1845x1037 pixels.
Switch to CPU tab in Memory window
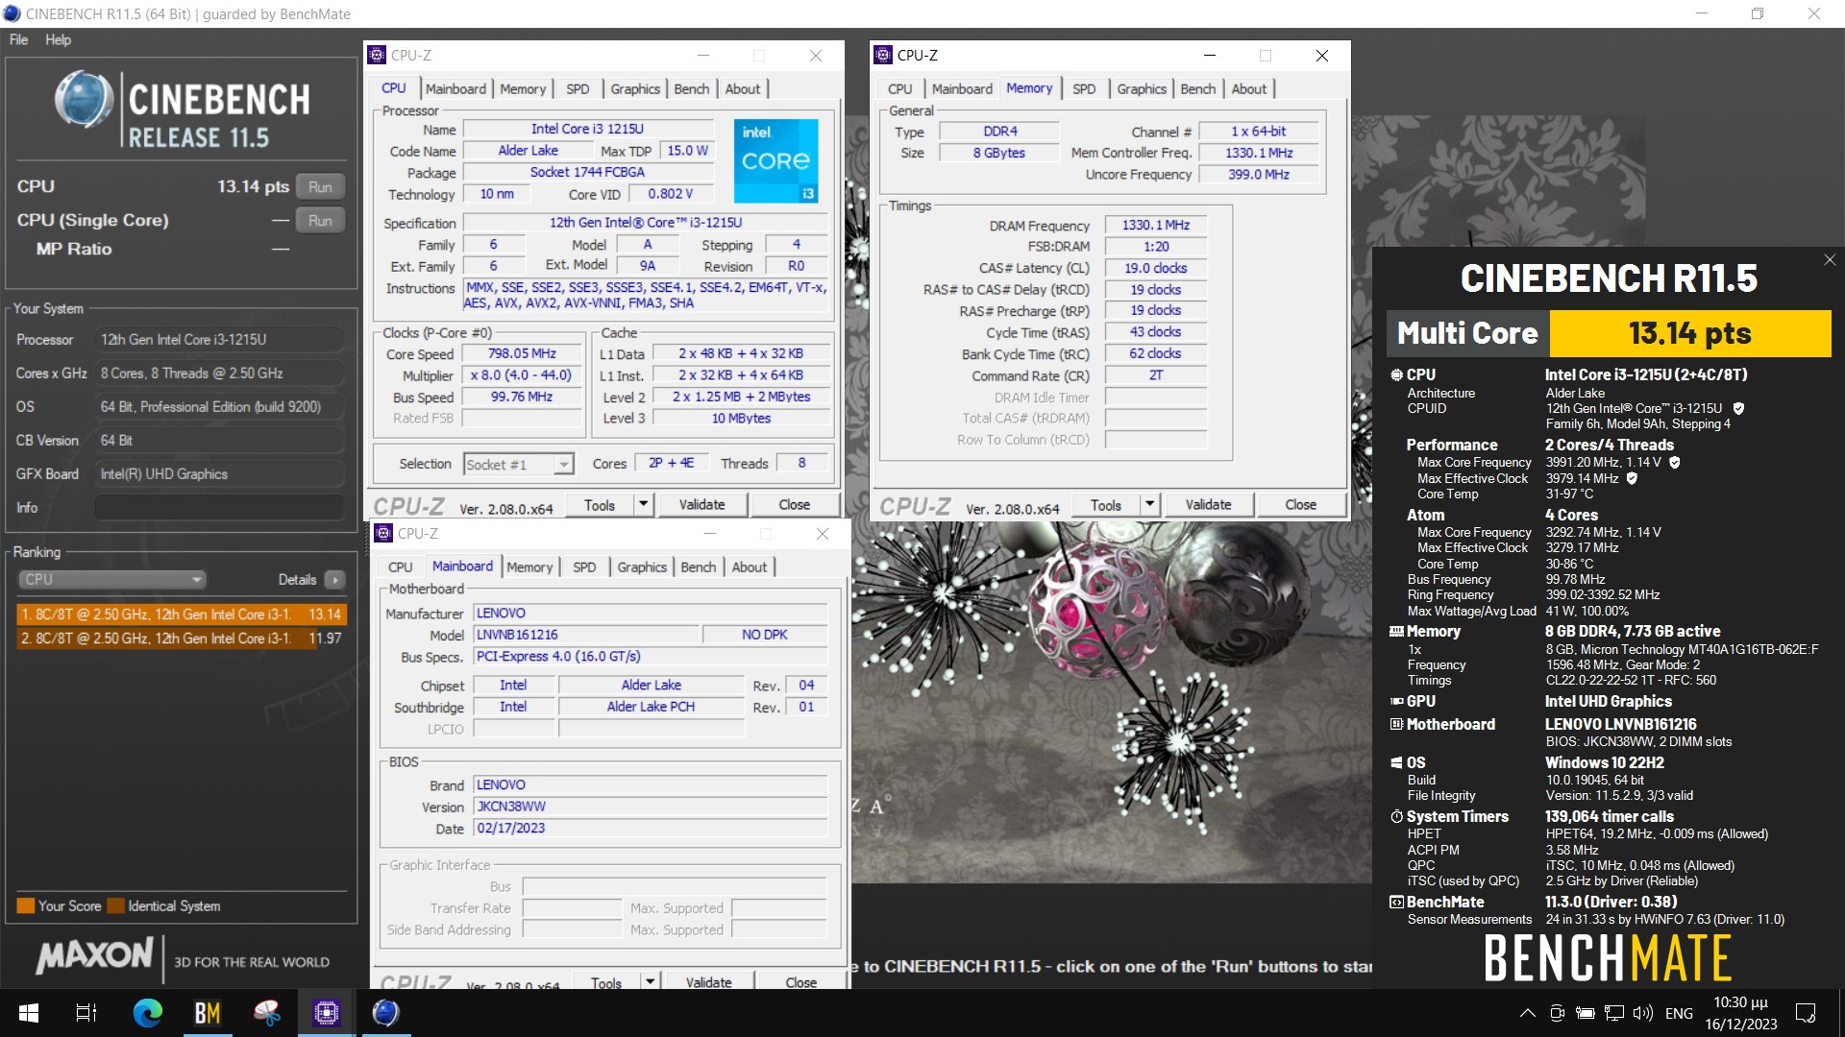coord(899,88)
